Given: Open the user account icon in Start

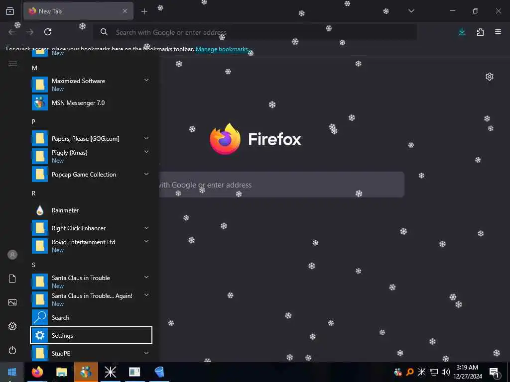Looking at the screenshot, I should (x=12, y=255).
